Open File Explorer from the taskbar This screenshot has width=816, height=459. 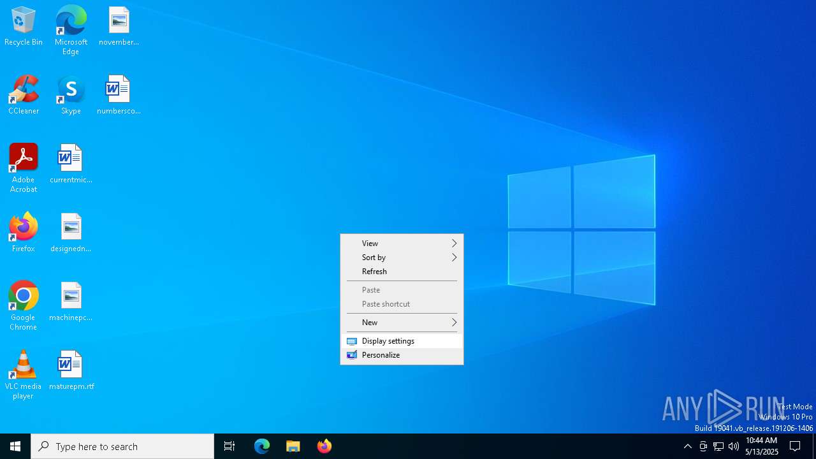(x=293, y=446)
